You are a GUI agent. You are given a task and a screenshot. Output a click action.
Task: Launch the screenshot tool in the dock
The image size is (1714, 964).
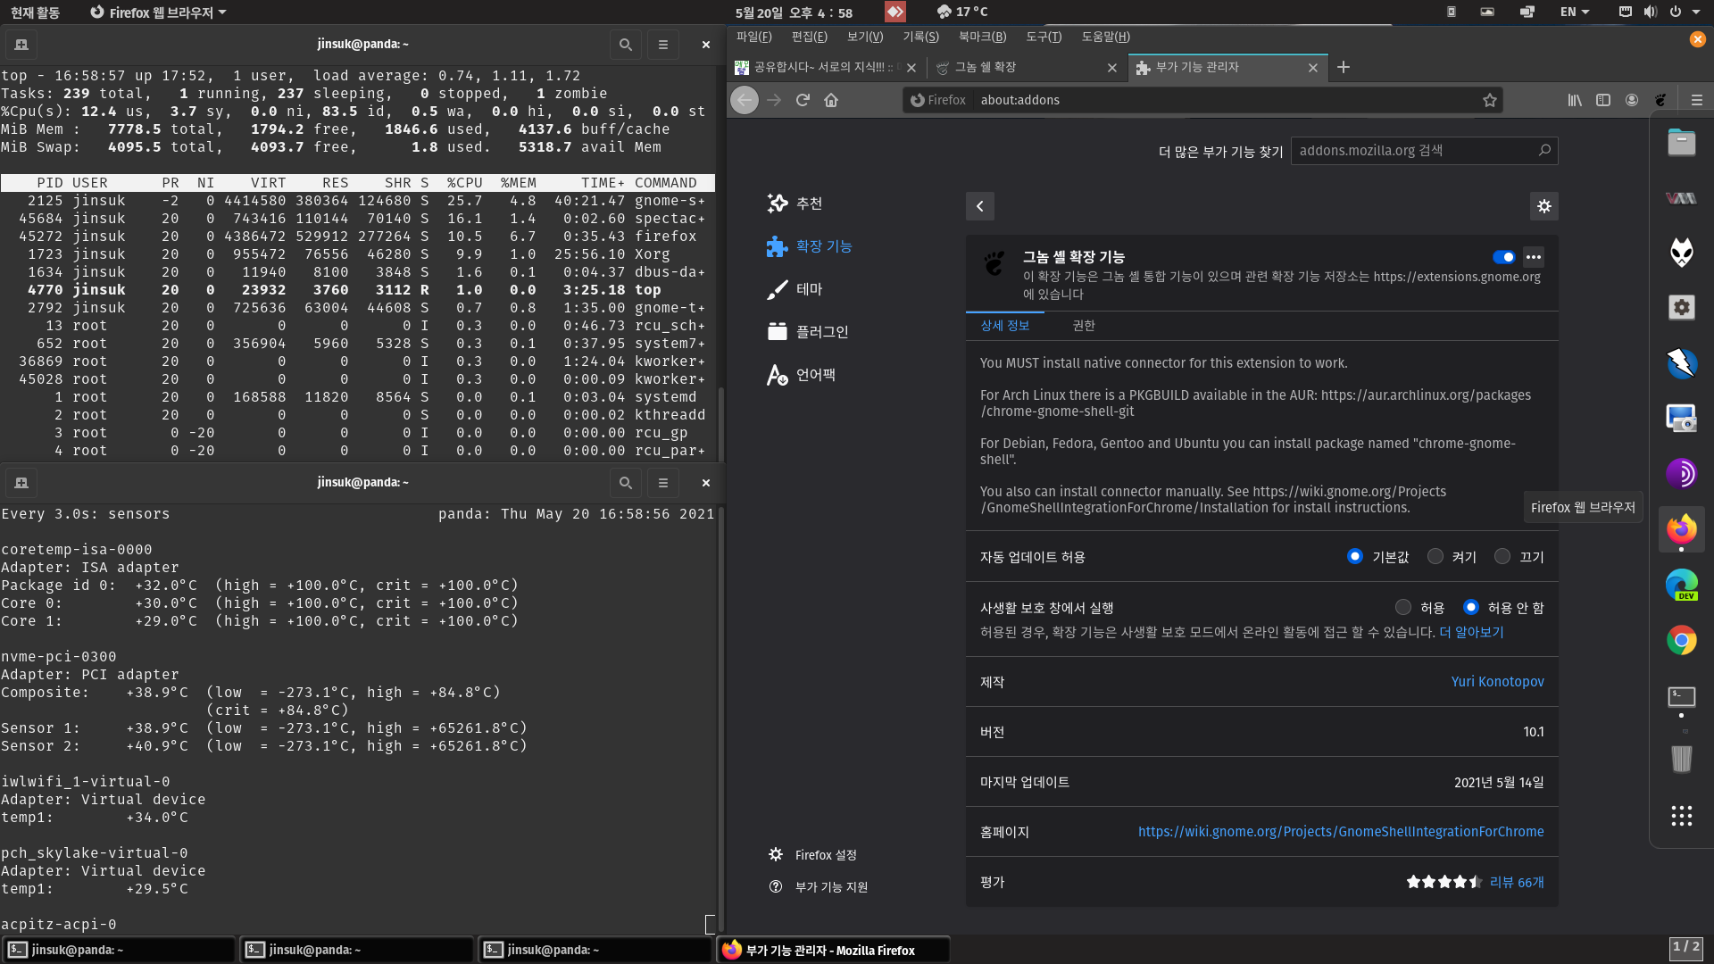point(1682,419)
